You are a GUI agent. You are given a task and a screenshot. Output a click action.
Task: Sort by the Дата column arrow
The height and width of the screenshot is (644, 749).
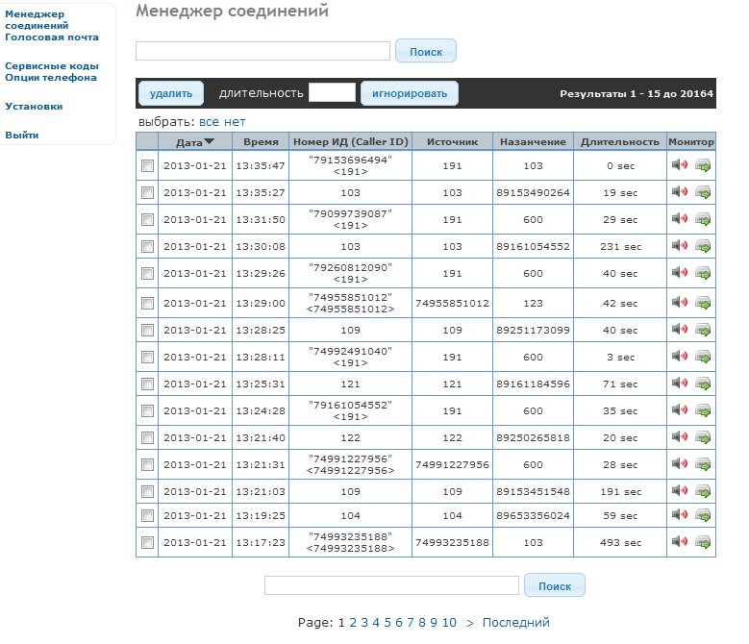(209, 142)
